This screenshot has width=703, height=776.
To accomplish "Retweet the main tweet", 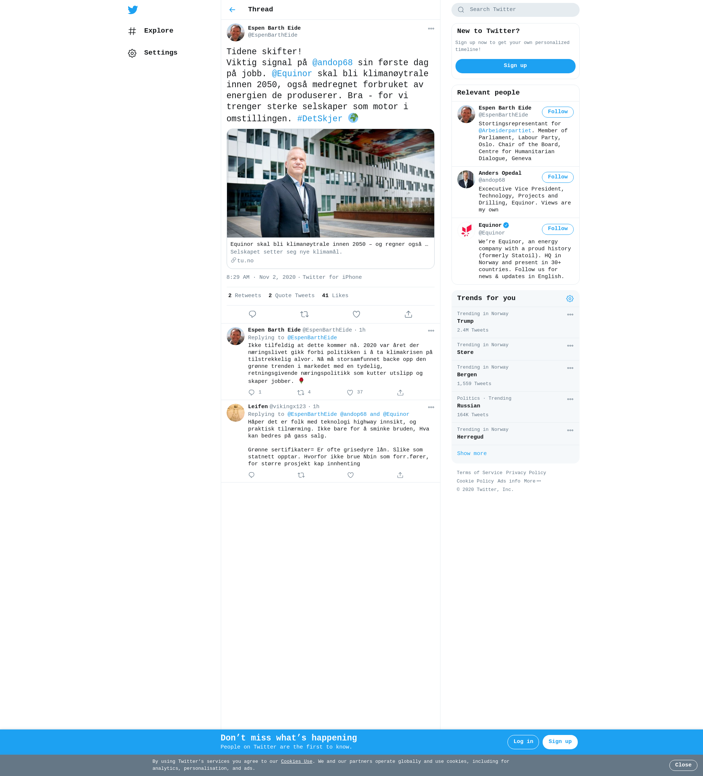I will click(x=304, y=314).
